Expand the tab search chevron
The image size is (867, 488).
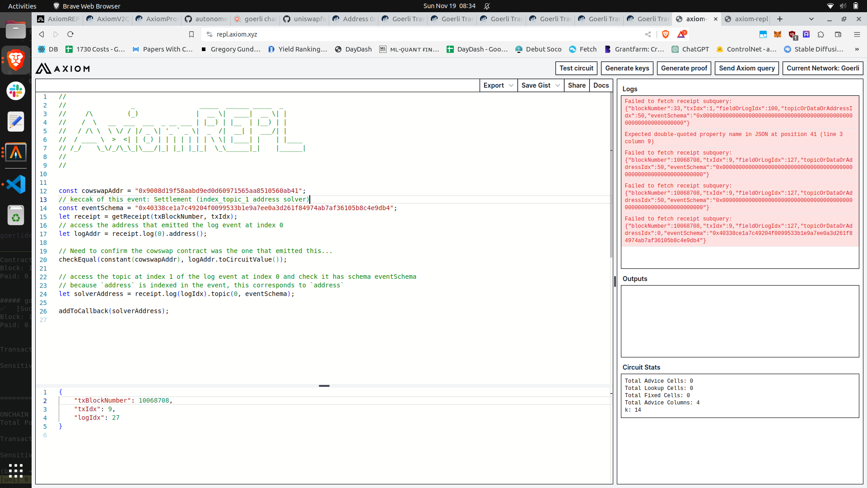811,19
